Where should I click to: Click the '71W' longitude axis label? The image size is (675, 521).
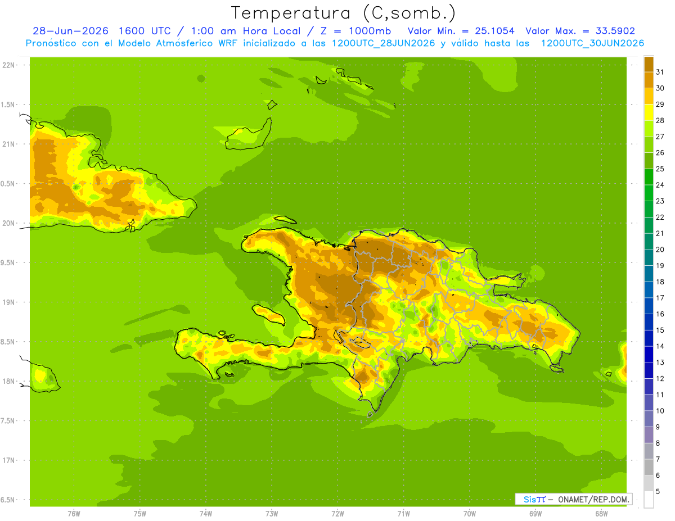[403, 514]
